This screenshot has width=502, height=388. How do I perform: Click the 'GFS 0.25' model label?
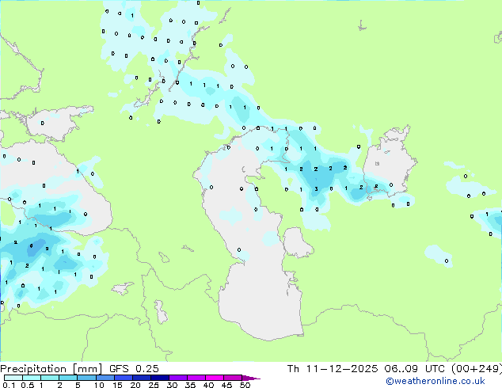point(134,369)
